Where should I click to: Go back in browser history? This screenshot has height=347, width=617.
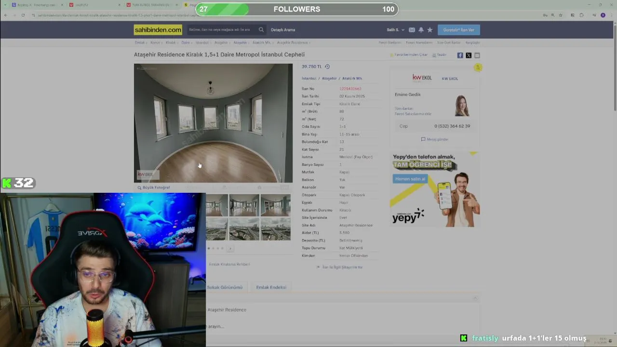point(6,15)
